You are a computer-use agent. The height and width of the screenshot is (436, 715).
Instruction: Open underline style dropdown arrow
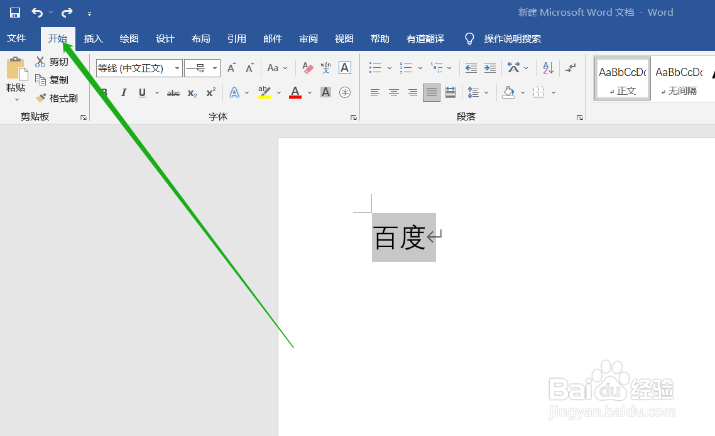157,92
